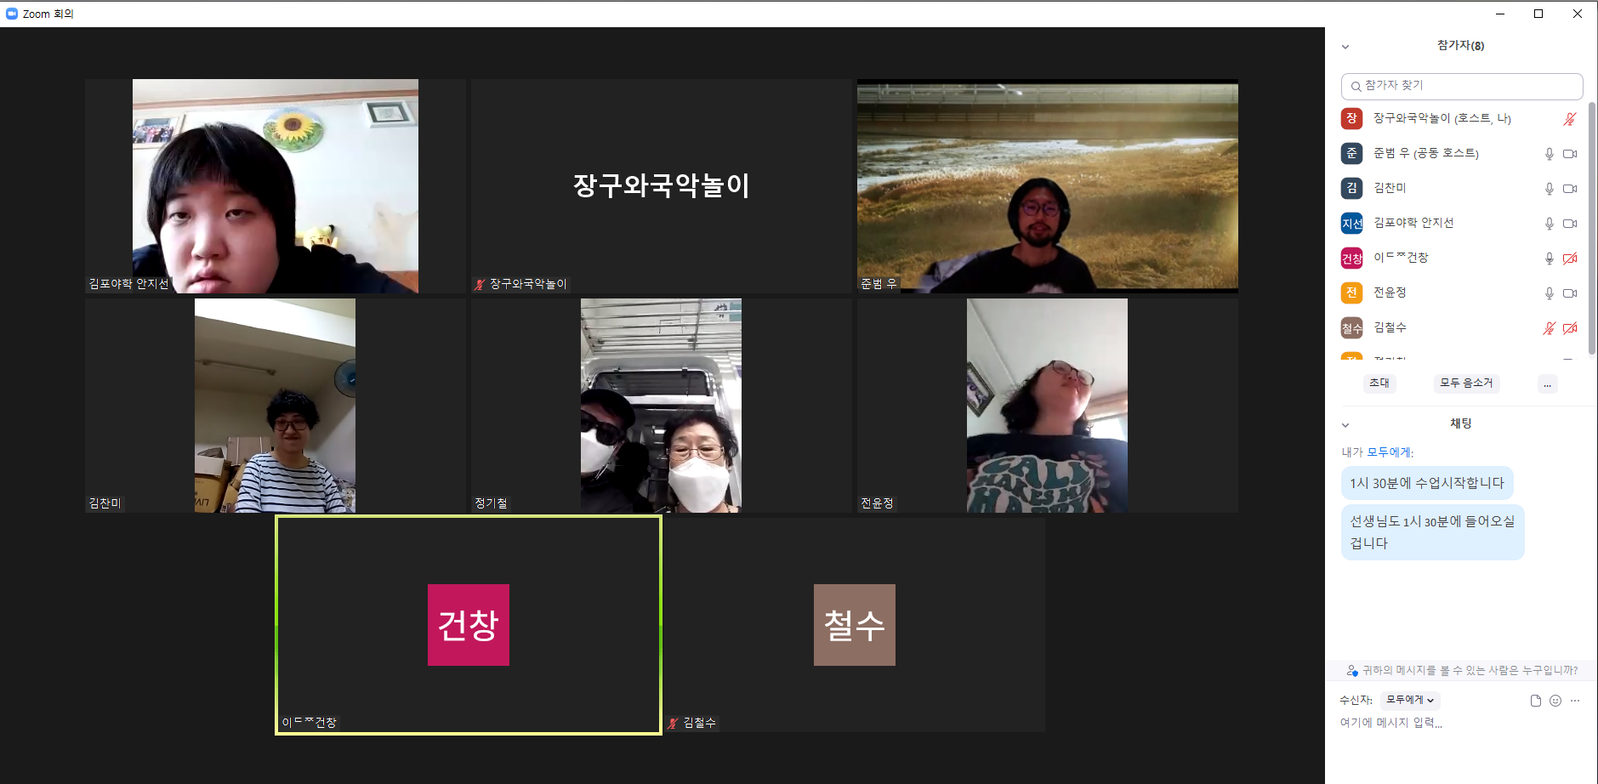This screenshot has width=1598, height=784.
Task: Click chat message 선생님도 1시 30분에 들어오실 겁니다
Action: 1432,532
